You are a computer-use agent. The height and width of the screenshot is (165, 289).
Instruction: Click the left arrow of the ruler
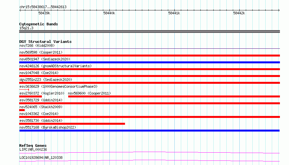click(20, 10)
